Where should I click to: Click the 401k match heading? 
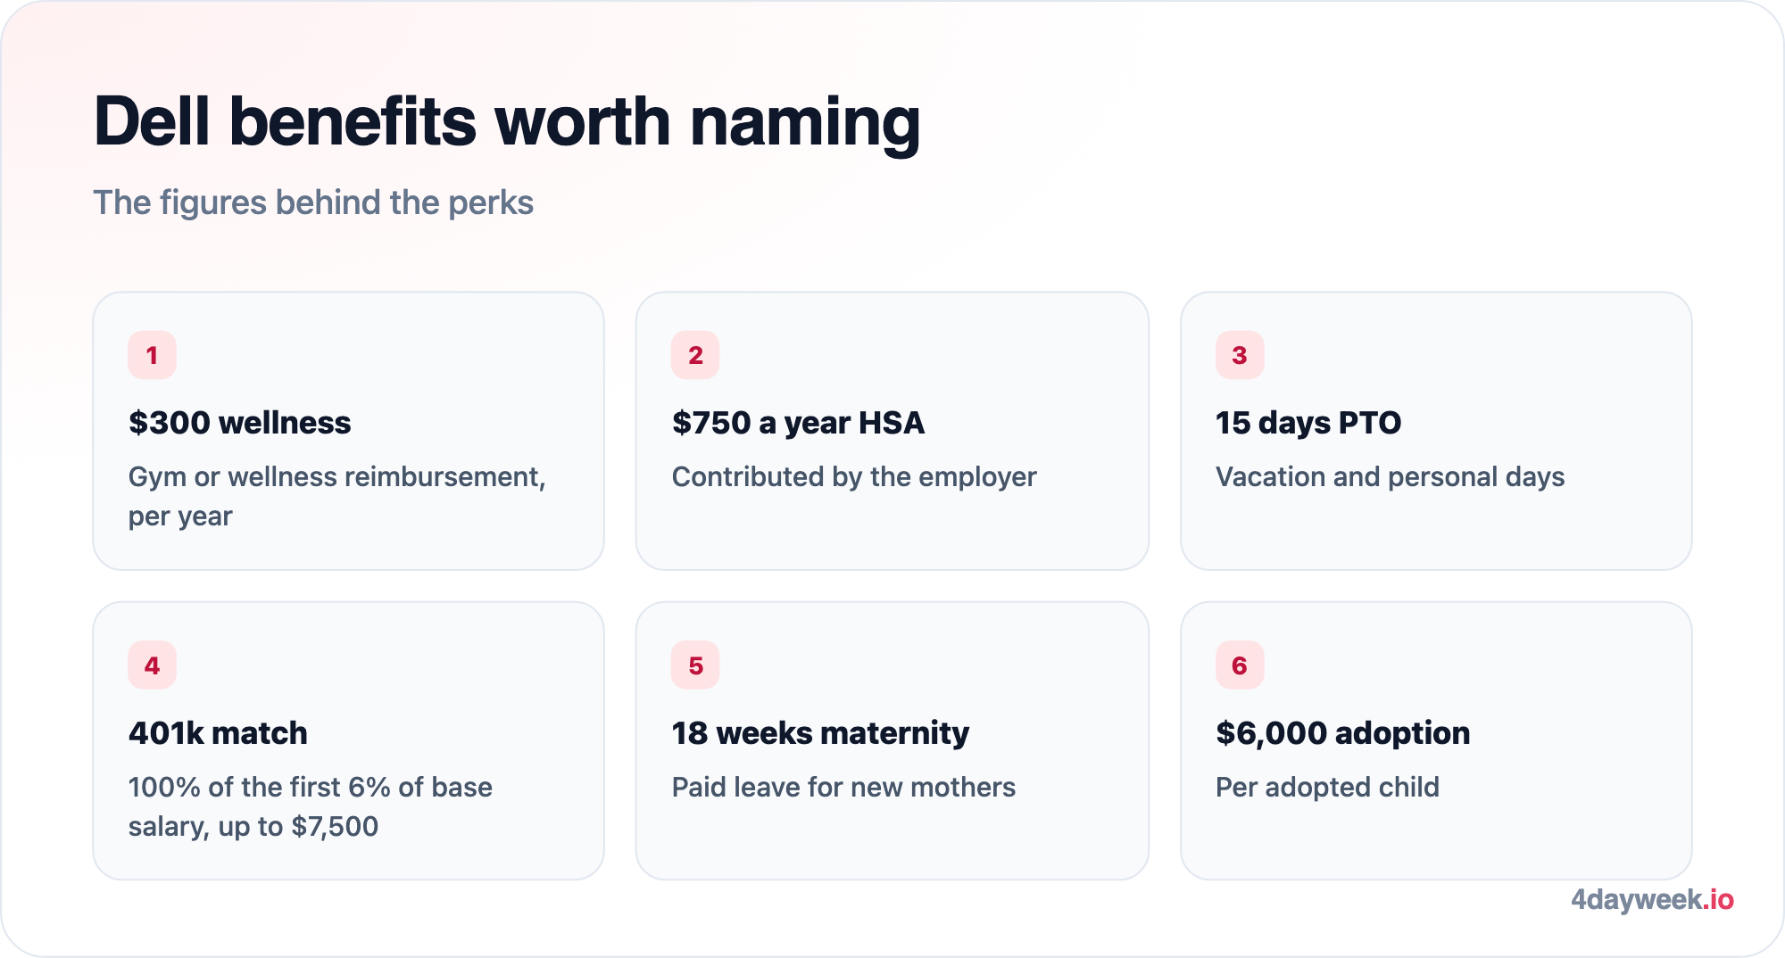(x=218, y=733)
